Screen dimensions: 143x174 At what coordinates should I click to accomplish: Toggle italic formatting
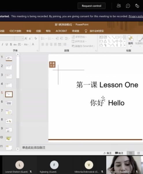tap(2, 44)
